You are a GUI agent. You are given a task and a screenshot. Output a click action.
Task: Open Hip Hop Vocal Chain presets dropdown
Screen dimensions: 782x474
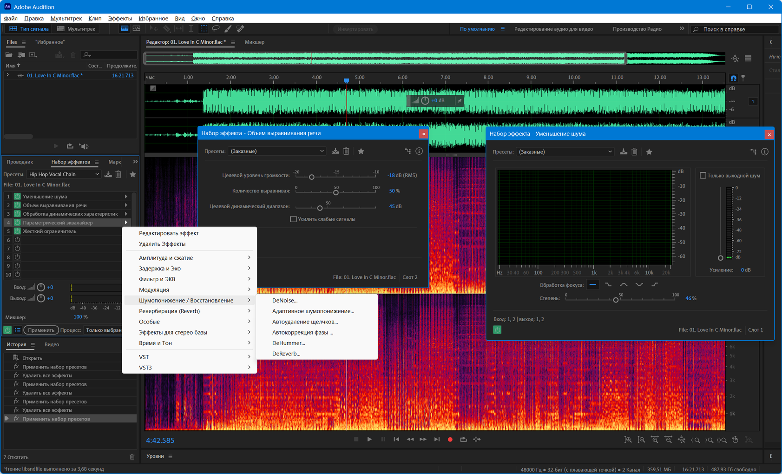click(64, 174)
